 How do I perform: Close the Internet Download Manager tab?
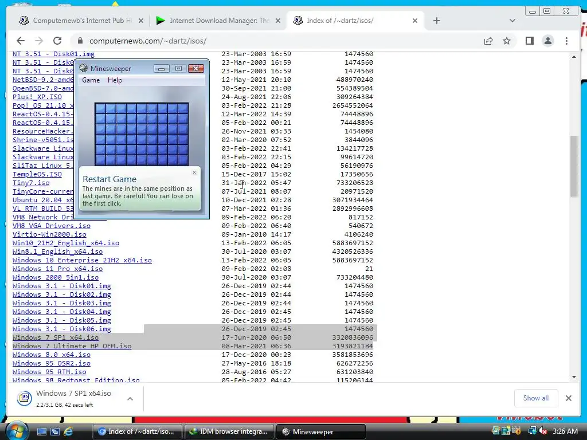tap(278, 21)
